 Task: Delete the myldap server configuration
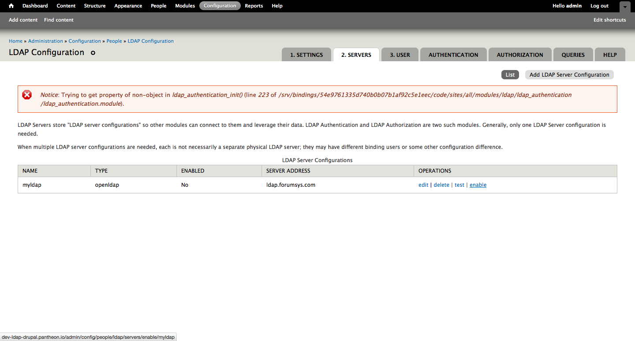click(441, 185)
